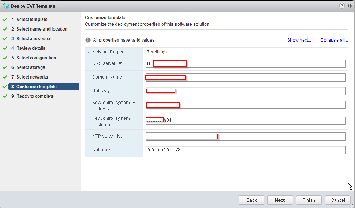
Task: Collapse the Network Properties section
Action: (x=88, y=52)
